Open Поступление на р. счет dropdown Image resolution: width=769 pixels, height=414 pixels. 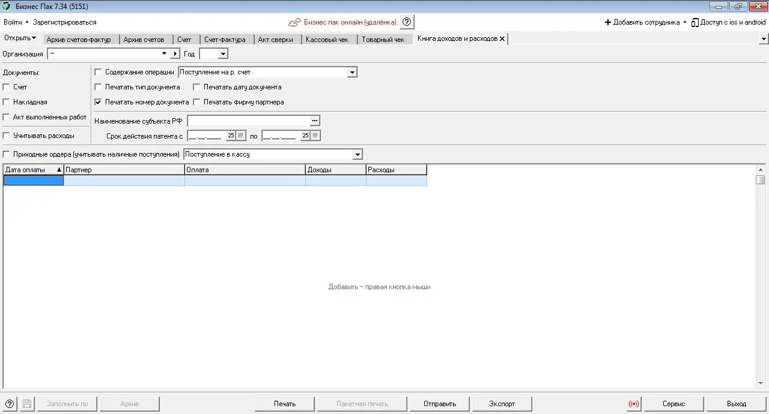[352, 72]
